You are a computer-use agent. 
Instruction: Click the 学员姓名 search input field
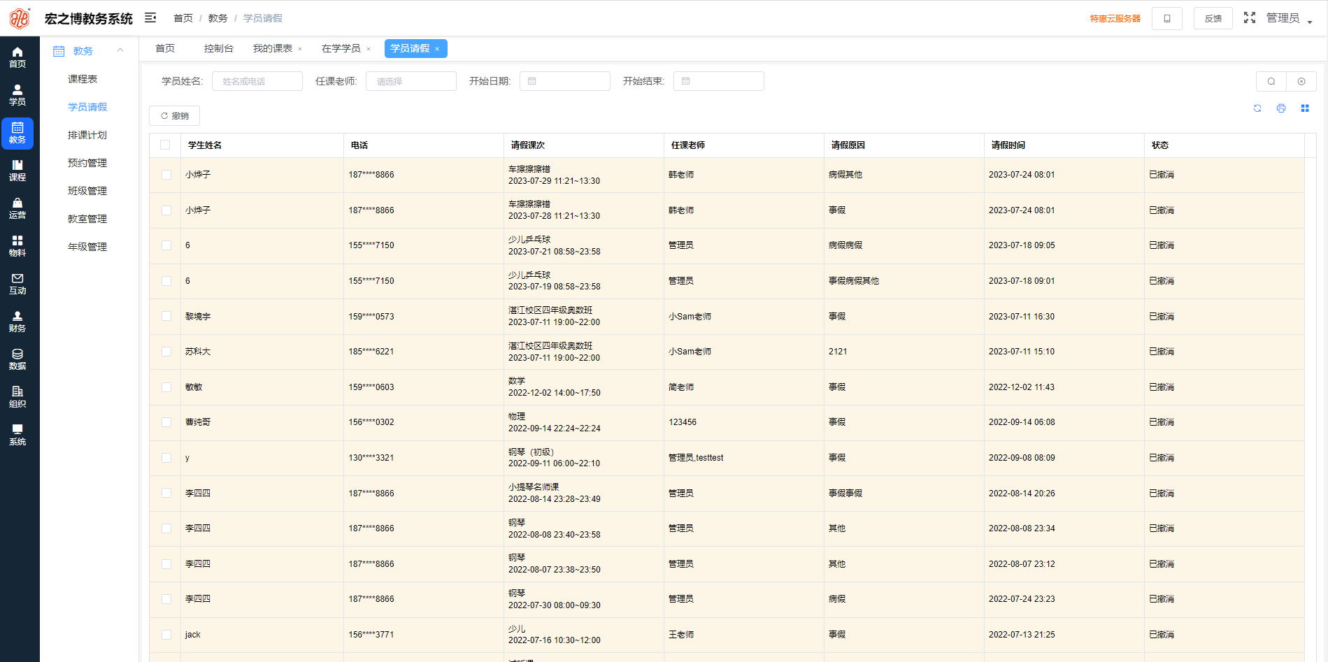point(257,81)
